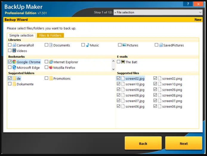Click the screen02.png file icon
Image resolution: width=207 pixels, height=156 pixels.
click(160, 78)
